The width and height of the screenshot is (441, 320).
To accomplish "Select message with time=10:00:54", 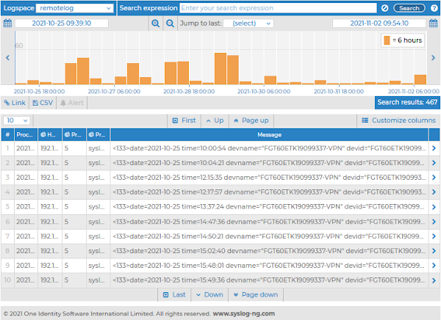I will [x=270, y=148].
